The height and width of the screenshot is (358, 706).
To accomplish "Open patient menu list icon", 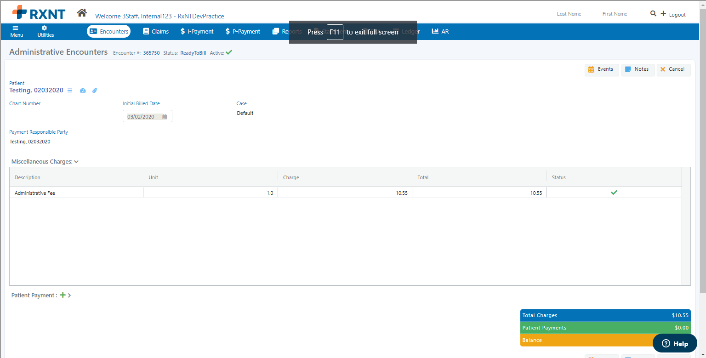I will coord(70,91).
